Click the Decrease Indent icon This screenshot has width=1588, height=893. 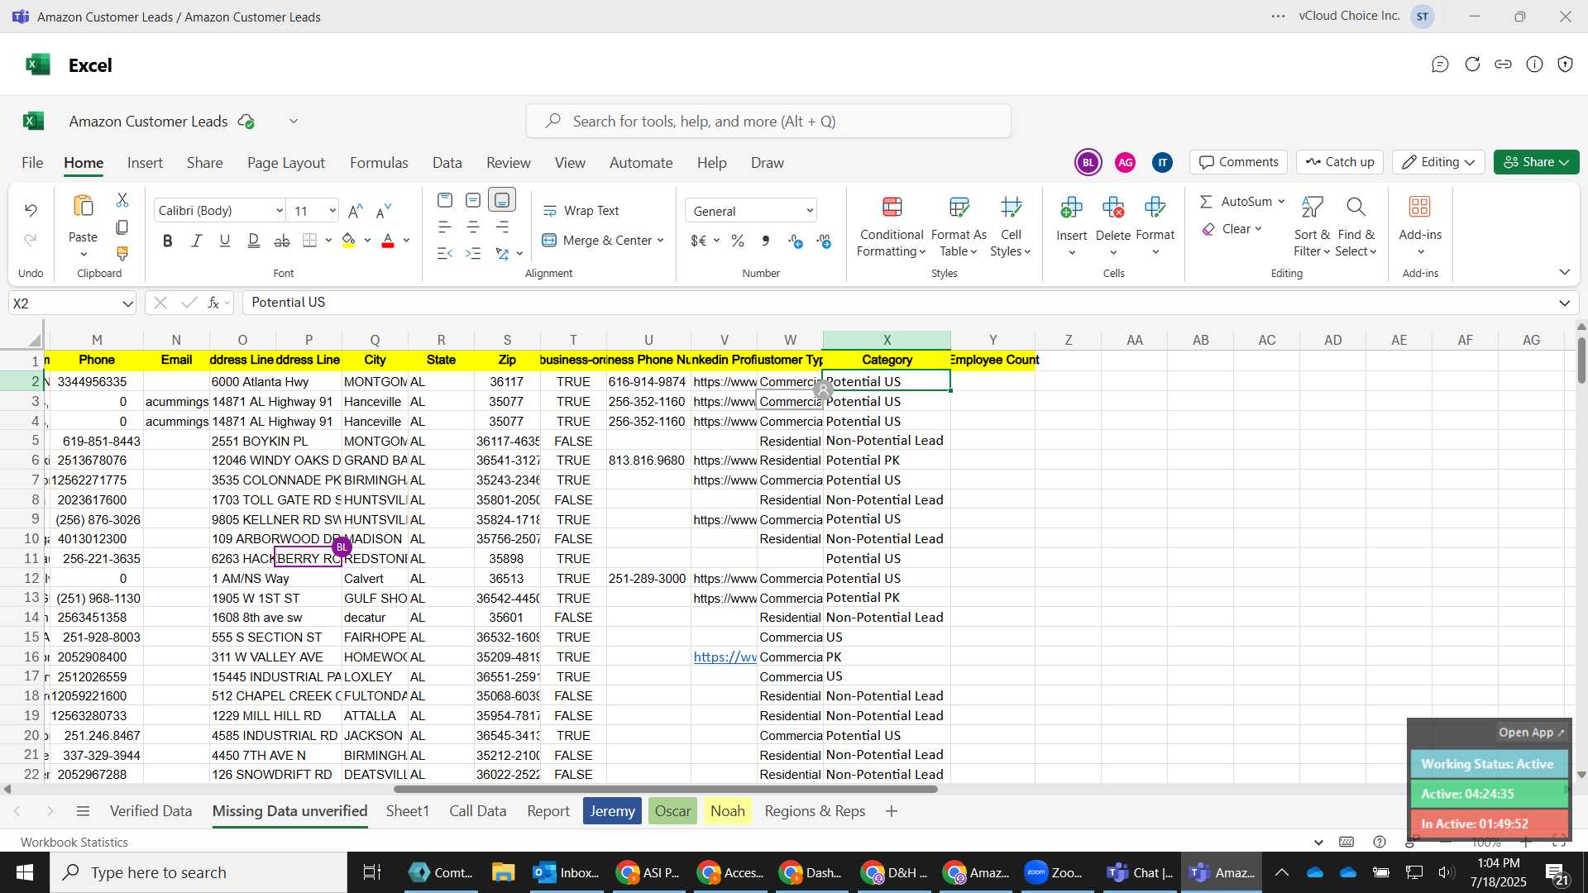tap(445, 253)
